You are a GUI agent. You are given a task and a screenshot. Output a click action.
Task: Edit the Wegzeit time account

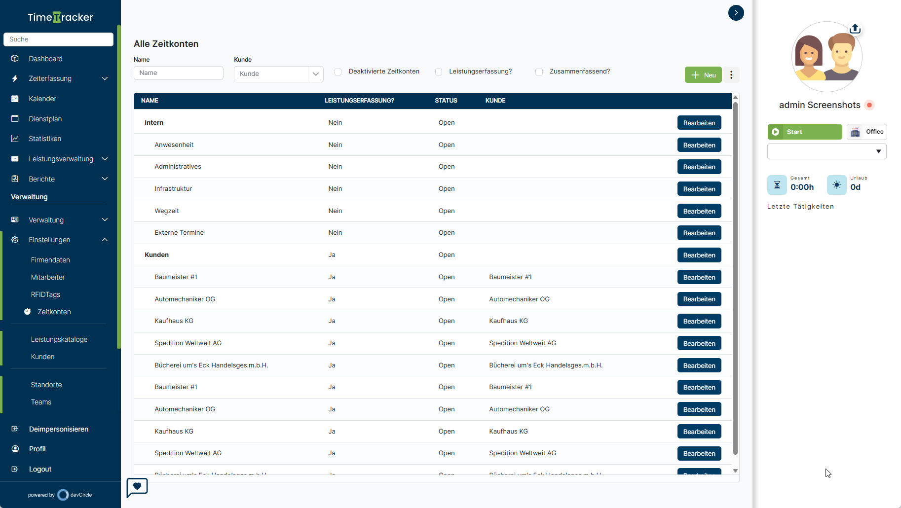(699, 211)
